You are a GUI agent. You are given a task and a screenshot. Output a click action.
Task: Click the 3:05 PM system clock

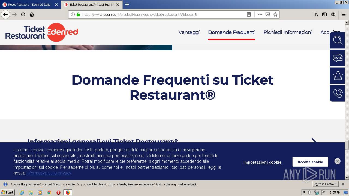335,192
